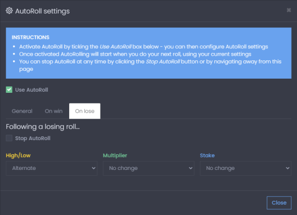Click the Stop AutoRoll label text
Image resolution: width=297 pixels, height=215 pixels.
[x=33, y=138]
